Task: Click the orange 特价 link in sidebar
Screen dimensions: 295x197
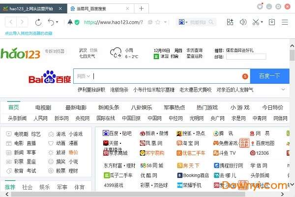Action: click(x=73, y=152)
